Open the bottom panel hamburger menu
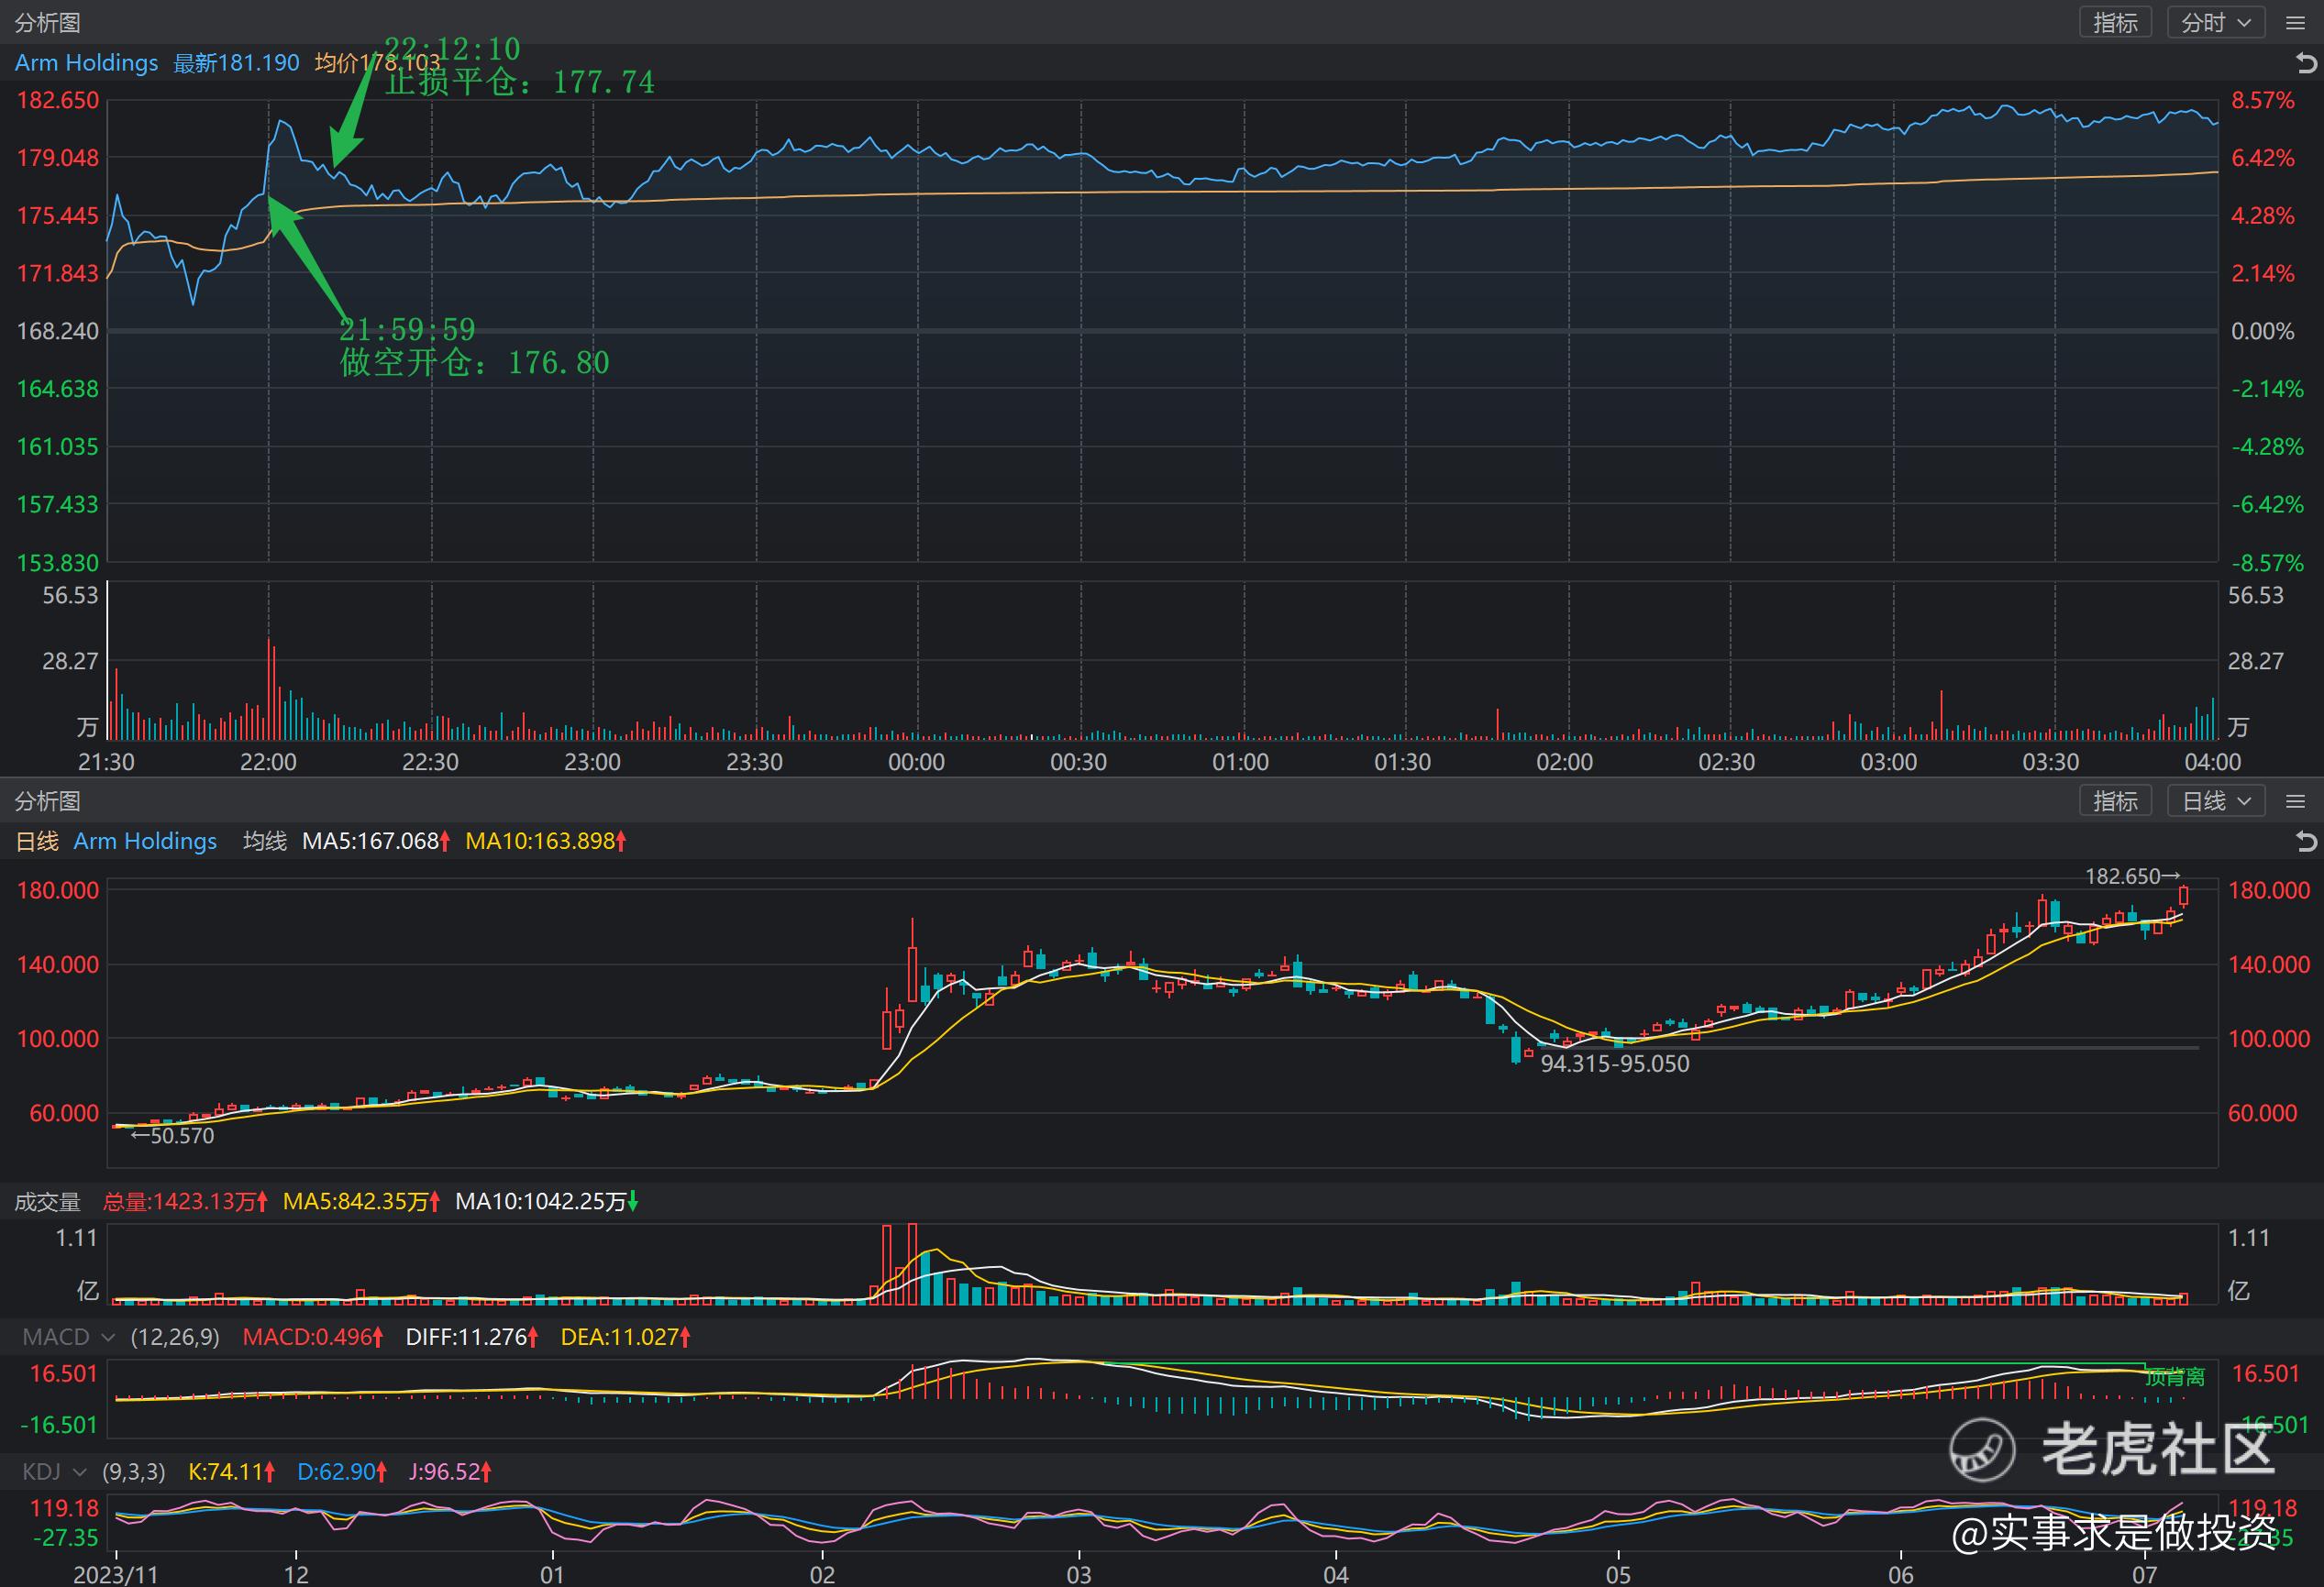The height and width of the screenshot is (1587, 2324). [2296, 800]
